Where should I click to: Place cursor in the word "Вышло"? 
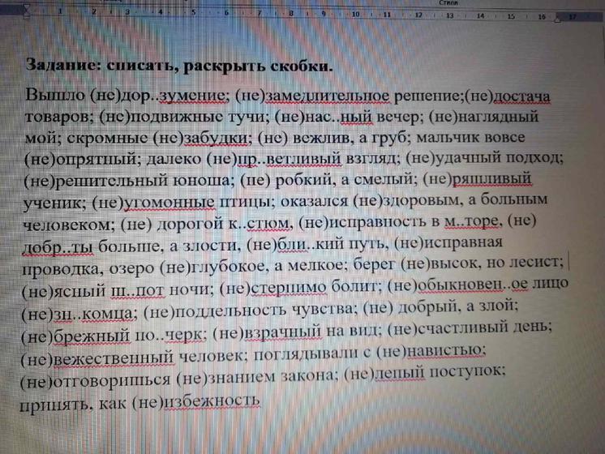[x=55, y=95]
